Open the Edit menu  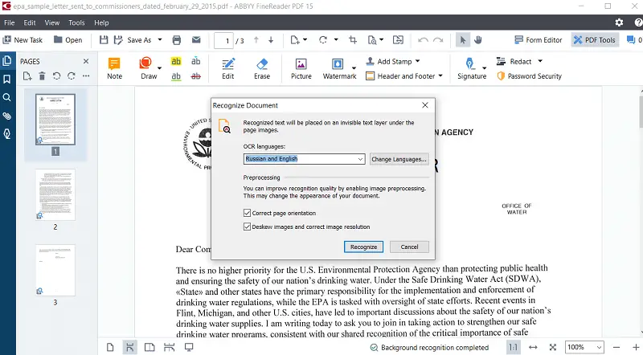(30, 22)
